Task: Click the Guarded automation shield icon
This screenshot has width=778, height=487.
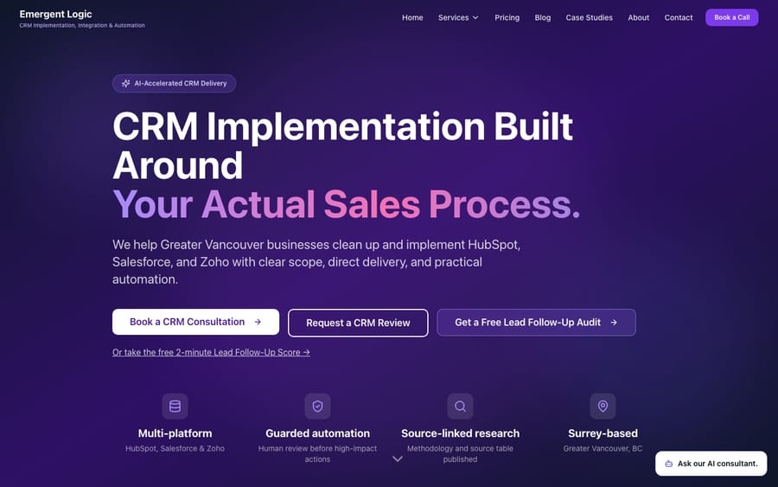Action: pyautogui.click(x=317, y=406)
